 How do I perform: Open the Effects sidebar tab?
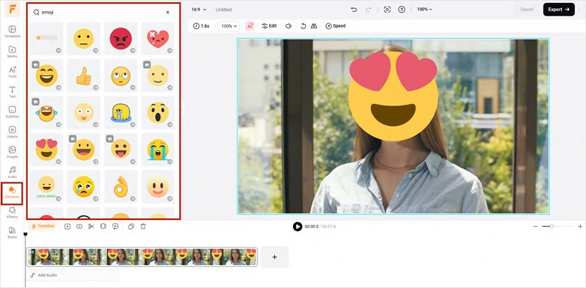[x=12, y=212]
